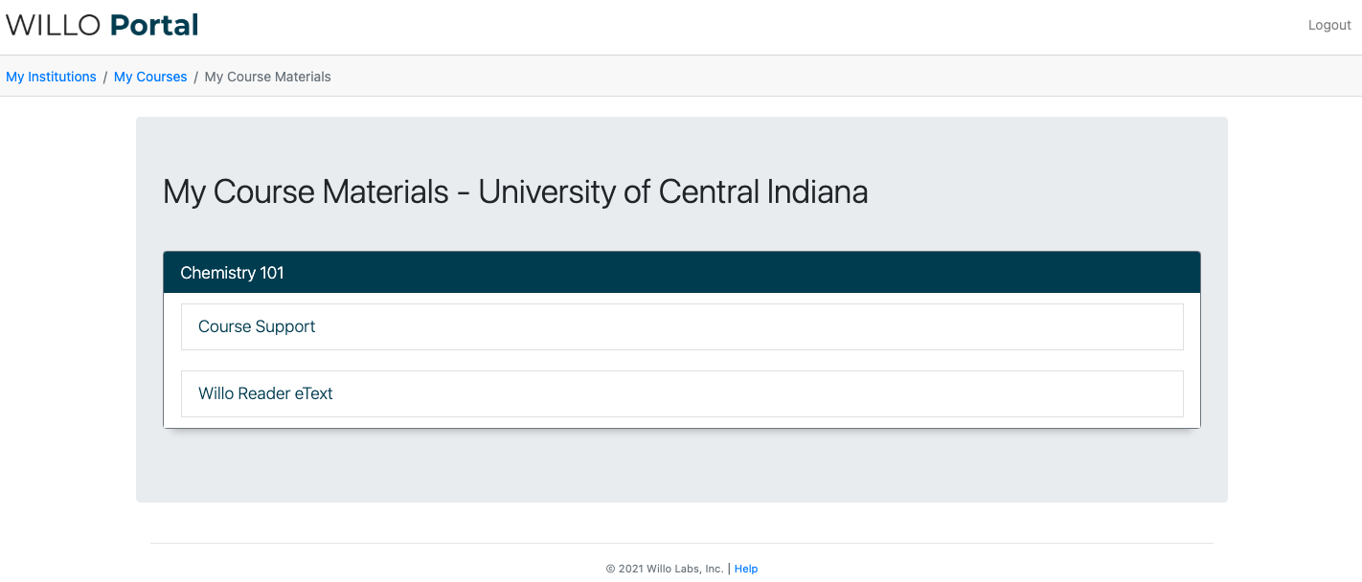1362x582 pixels.
Task: Get help from the footer Help link
Action: pos(746,569)
